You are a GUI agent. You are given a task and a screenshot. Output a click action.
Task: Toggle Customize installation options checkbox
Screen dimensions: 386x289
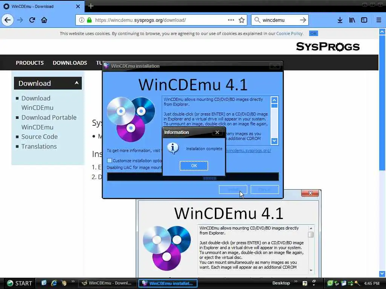pyautogui.click(x=110, y=160)
